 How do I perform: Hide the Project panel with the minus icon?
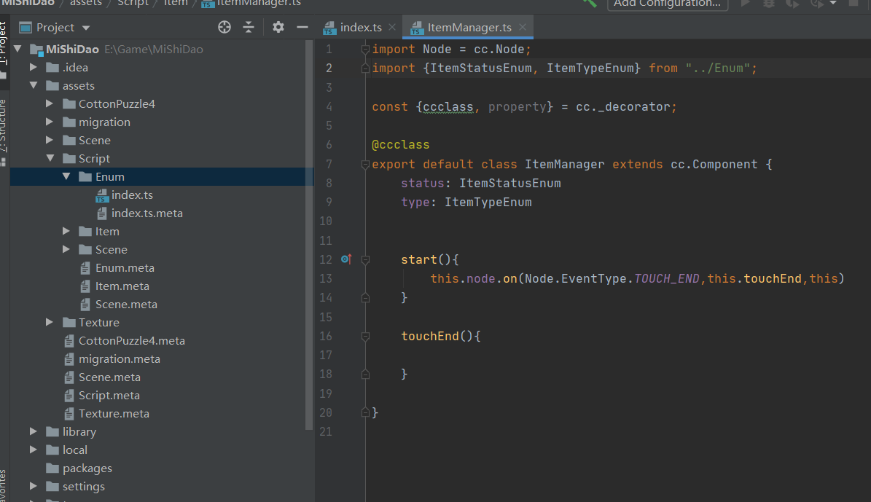[x=302, y=28]
